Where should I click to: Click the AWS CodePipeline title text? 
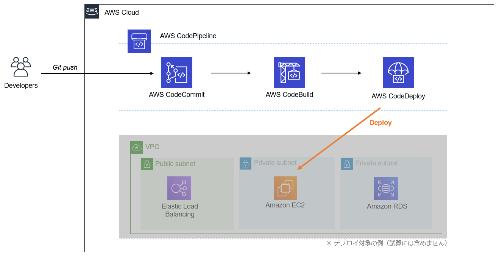coord(188,36)
